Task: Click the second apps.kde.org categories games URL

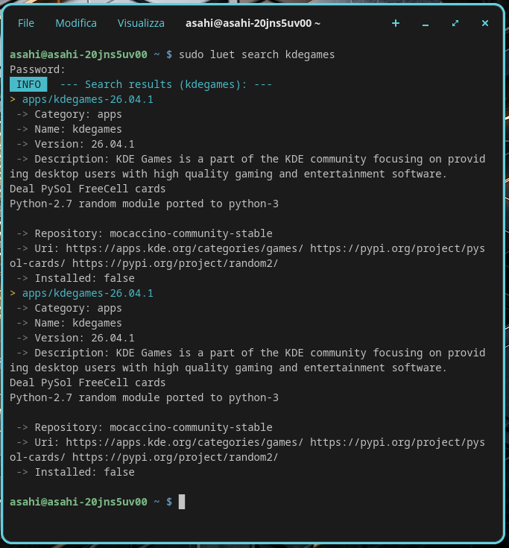Action: (x=185, y=442)
